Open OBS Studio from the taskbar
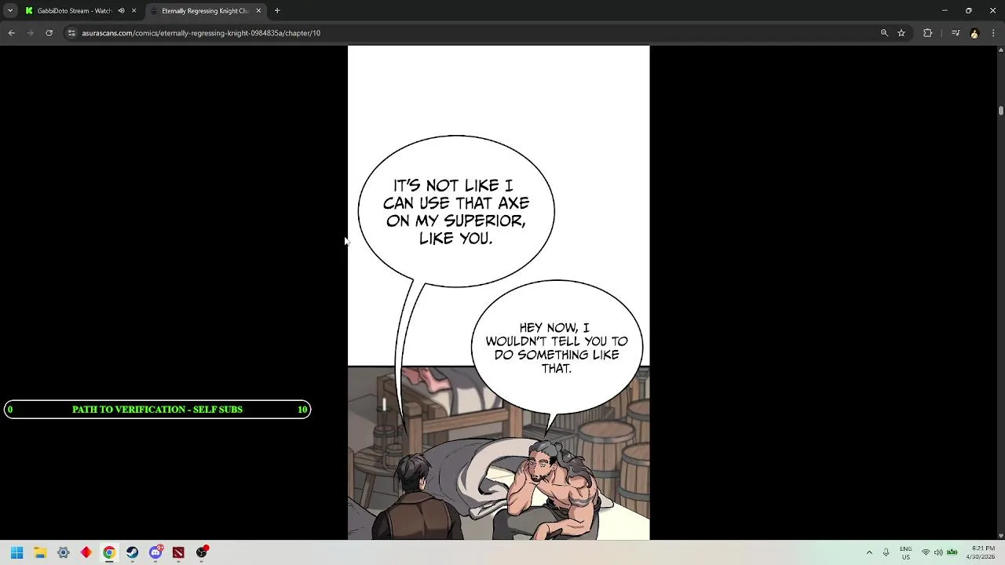Image resolution: width=1005 pixels, height=565 pixels. pos(202,552)
